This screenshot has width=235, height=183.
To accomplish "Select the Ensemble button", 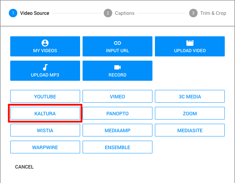I will point(117,147).
